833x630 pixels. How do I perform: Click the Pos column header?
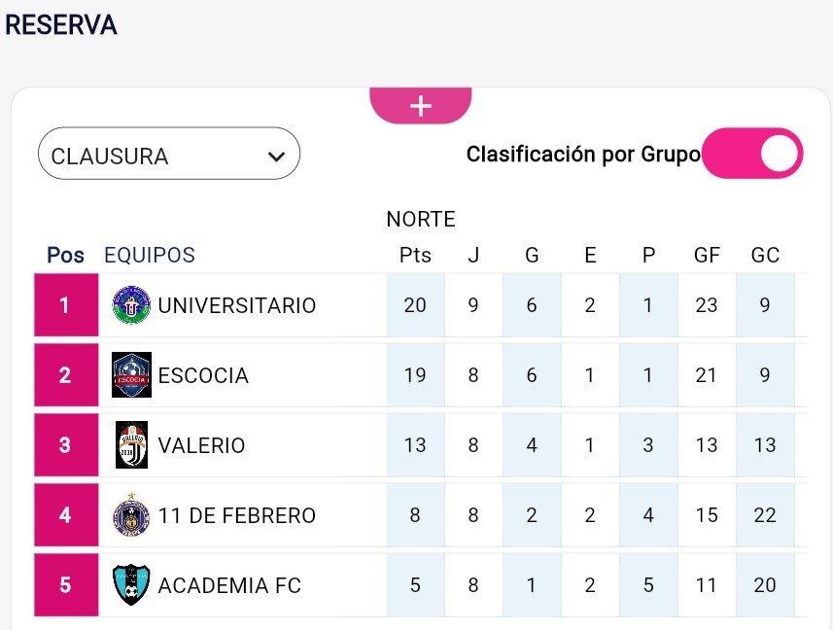tap(65, 256)
